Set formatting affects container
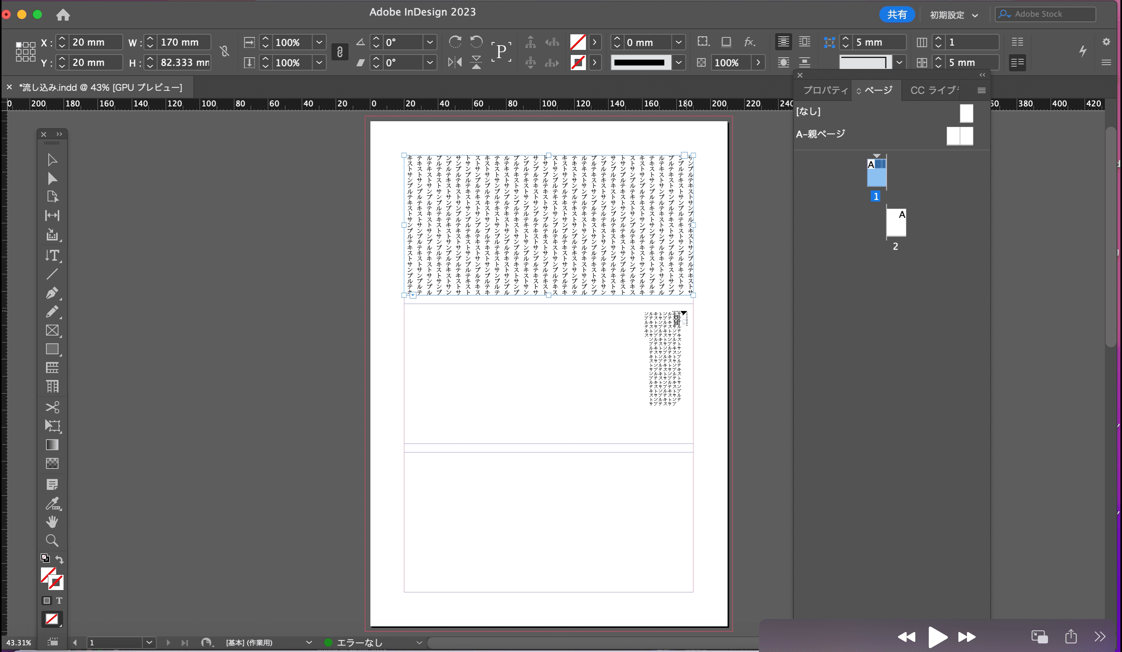The image size is (1122, 652). click(x=46, y=600)
